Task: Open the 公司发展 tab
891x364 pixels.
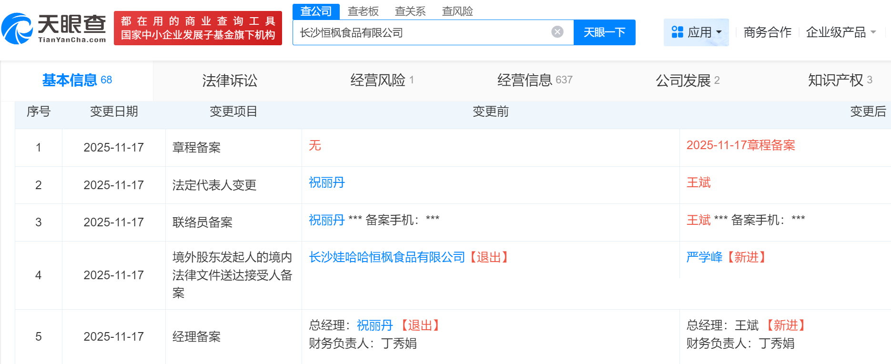Action: click(688, 80)
